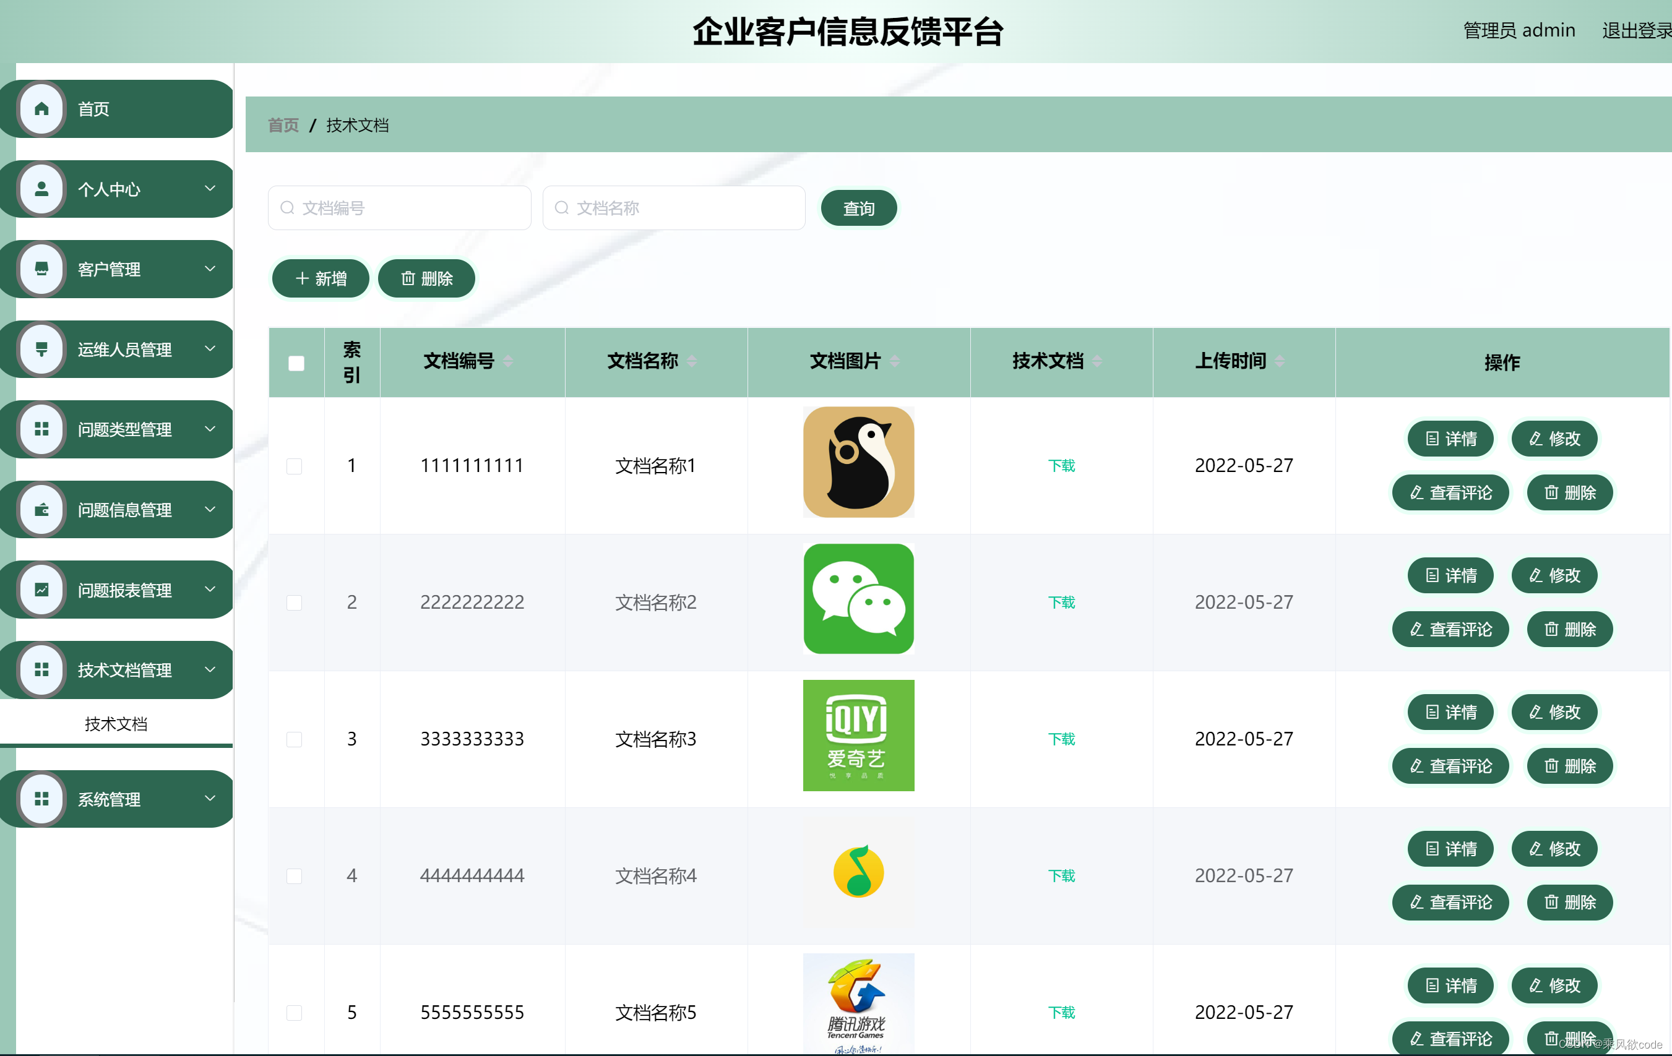Expand the 个人中心 menu chevron

[210, 188]
